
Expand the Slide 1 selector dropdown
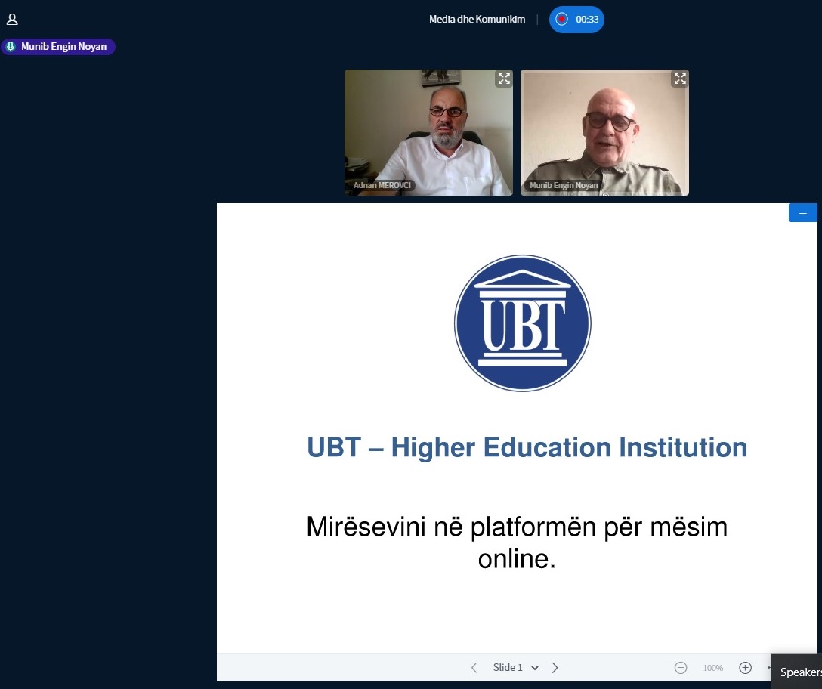[x=515, y=668]
